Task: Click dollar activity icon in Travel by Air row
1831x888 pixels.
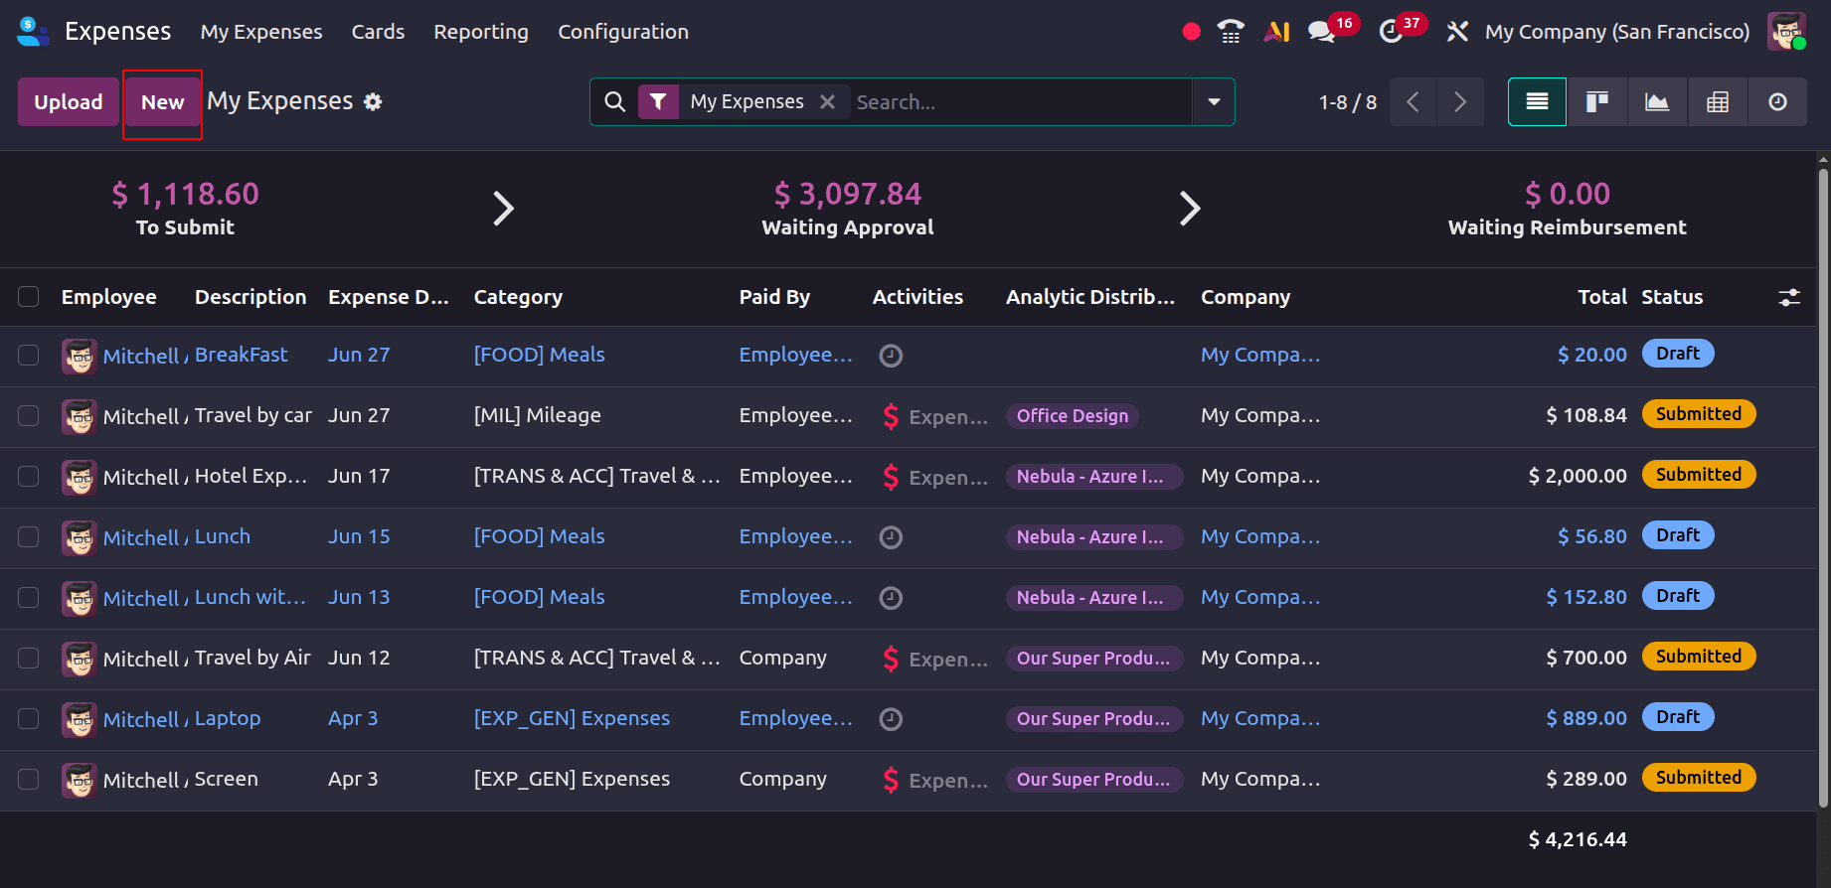Action: 891,659
